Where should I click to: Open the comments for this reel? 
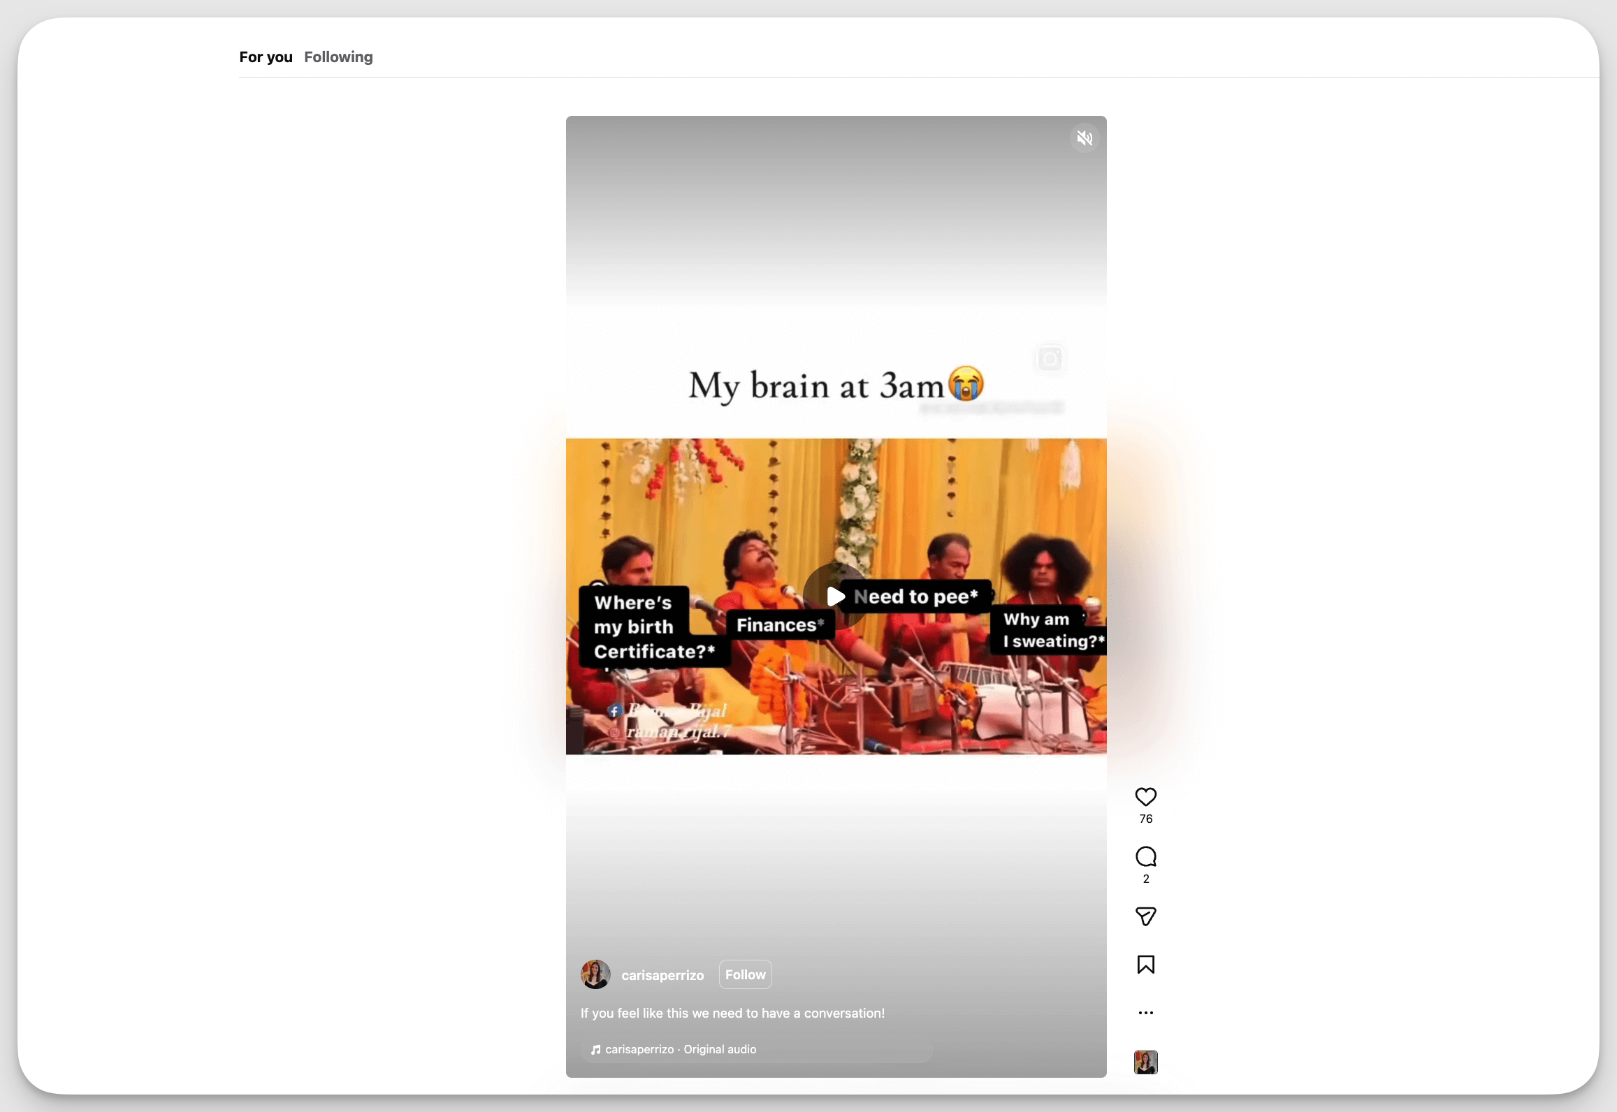[x=1145, y=858]
